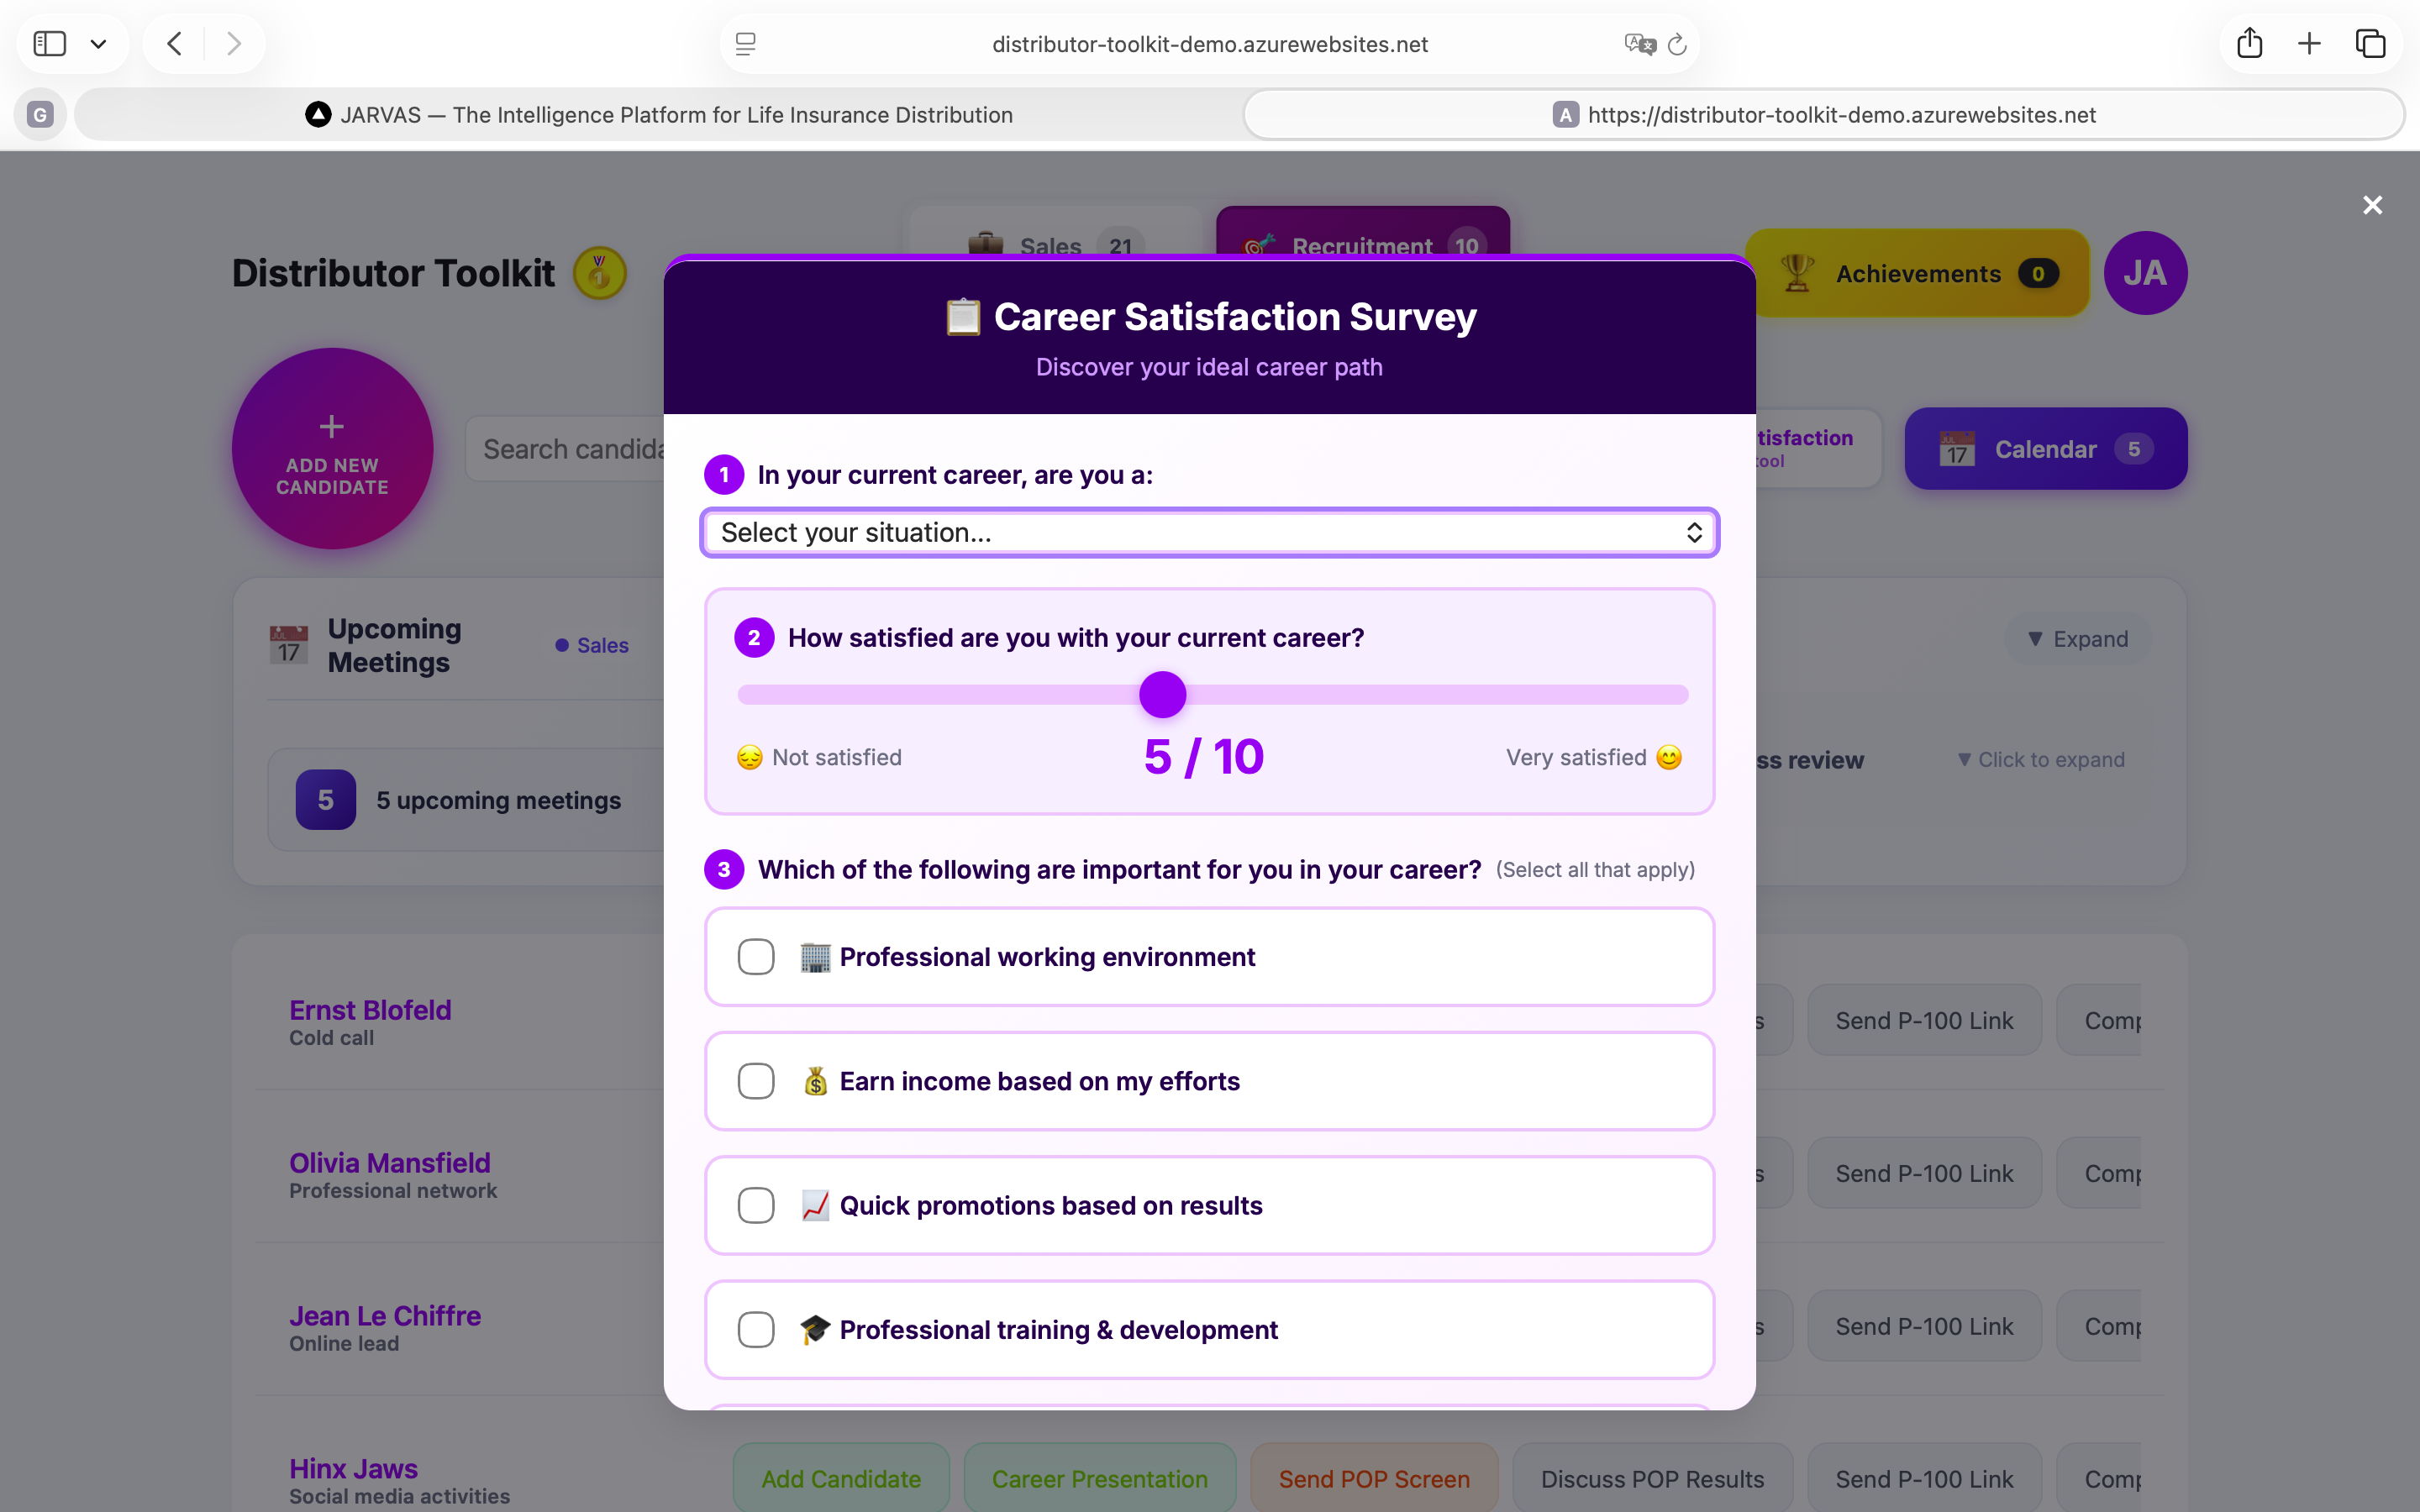Click the Calendar button
The height and width of the screenshot is (1512, 2420).
[x=2045, y=449]
